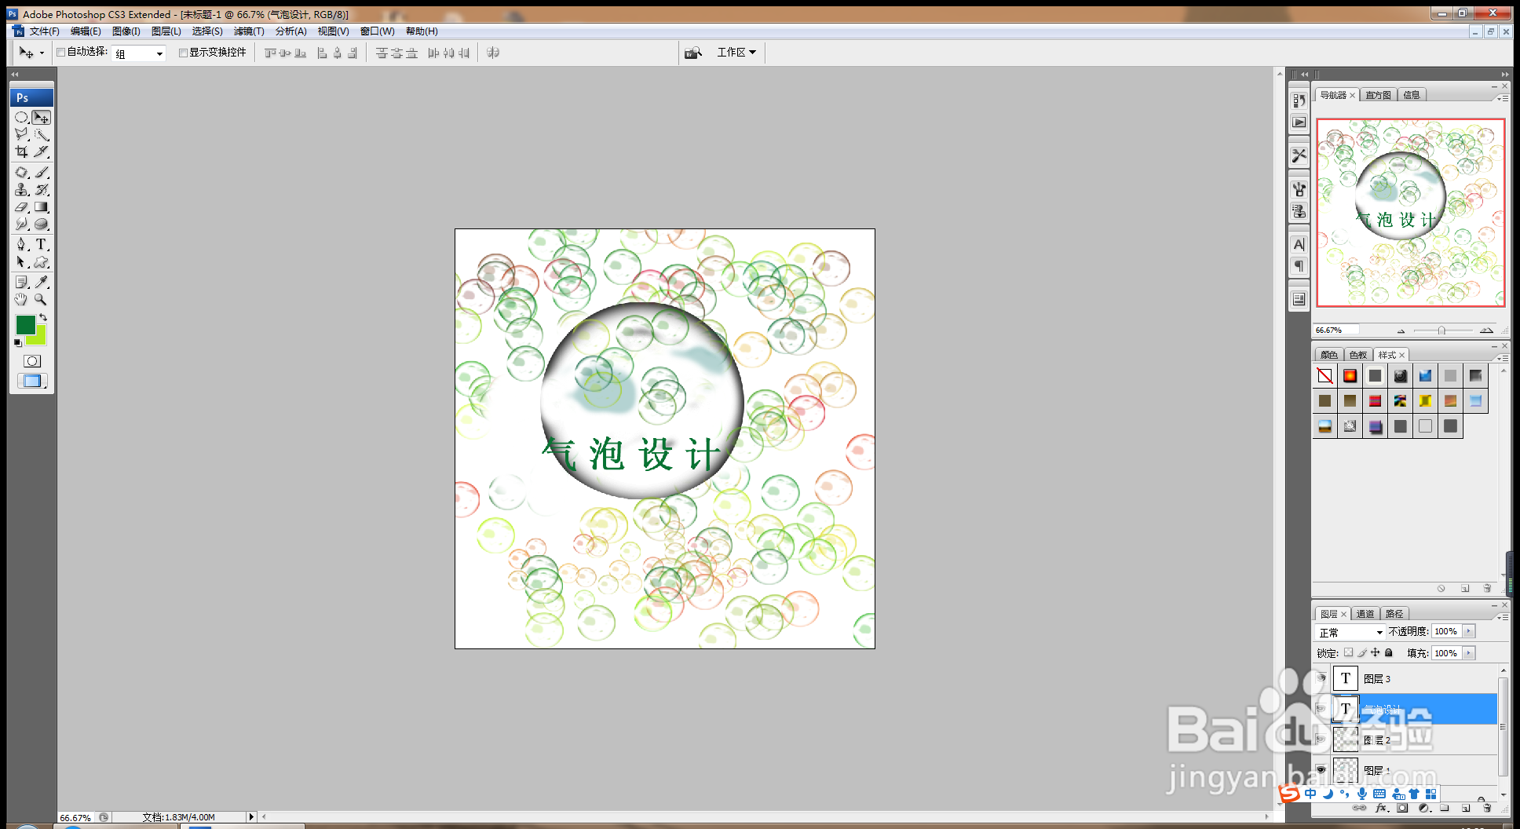The image size is (1520, 829).
Task: Open the 图像(I) menu
Action: 126,31
